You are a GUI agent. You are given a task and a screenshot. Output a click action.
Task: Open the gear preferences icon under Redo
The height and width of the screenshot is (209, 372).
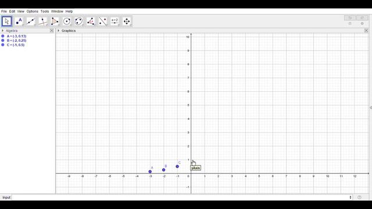coord(362,23)
